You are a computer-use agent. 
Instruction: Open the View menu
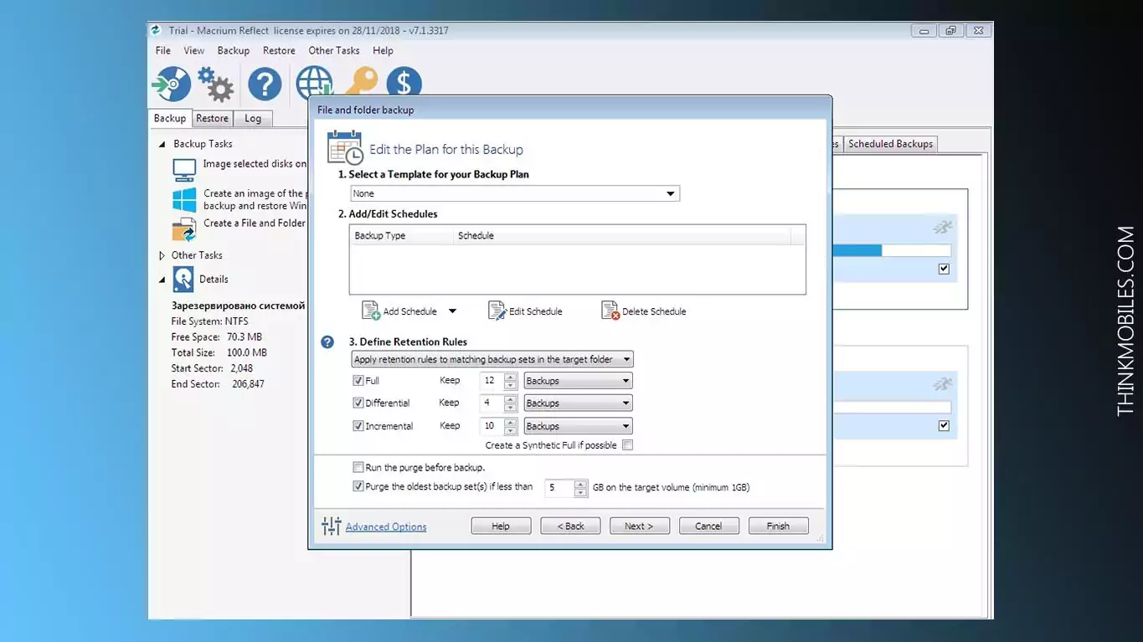(x=193, y=50)
